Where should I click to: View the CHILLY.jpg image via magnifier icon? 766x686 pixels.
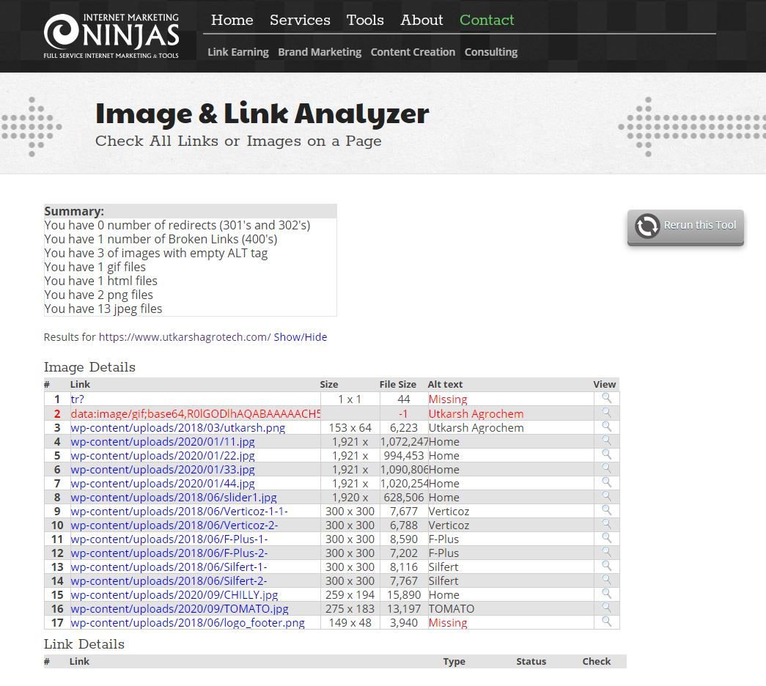[x=606, y=594]
